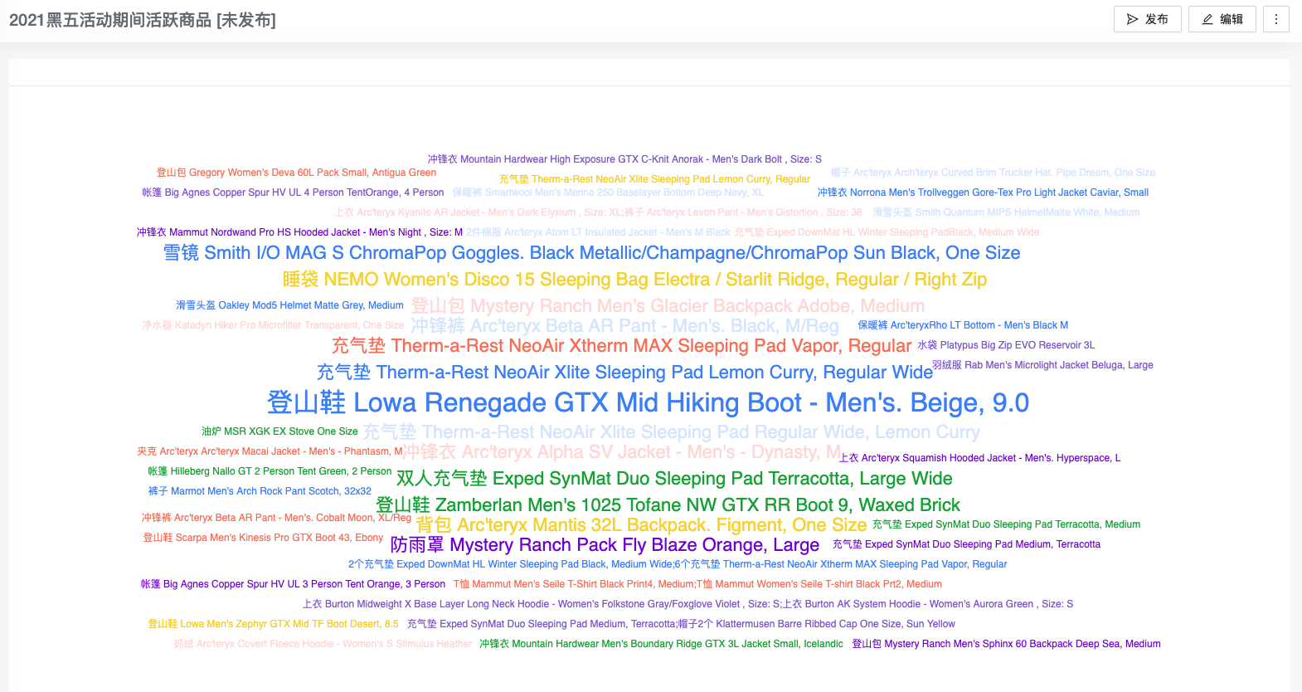Click Oakley Mod5 Helmet Matte Grey word
The height and width of the screenshot is (692, 1302).
[x=289, y=305]
